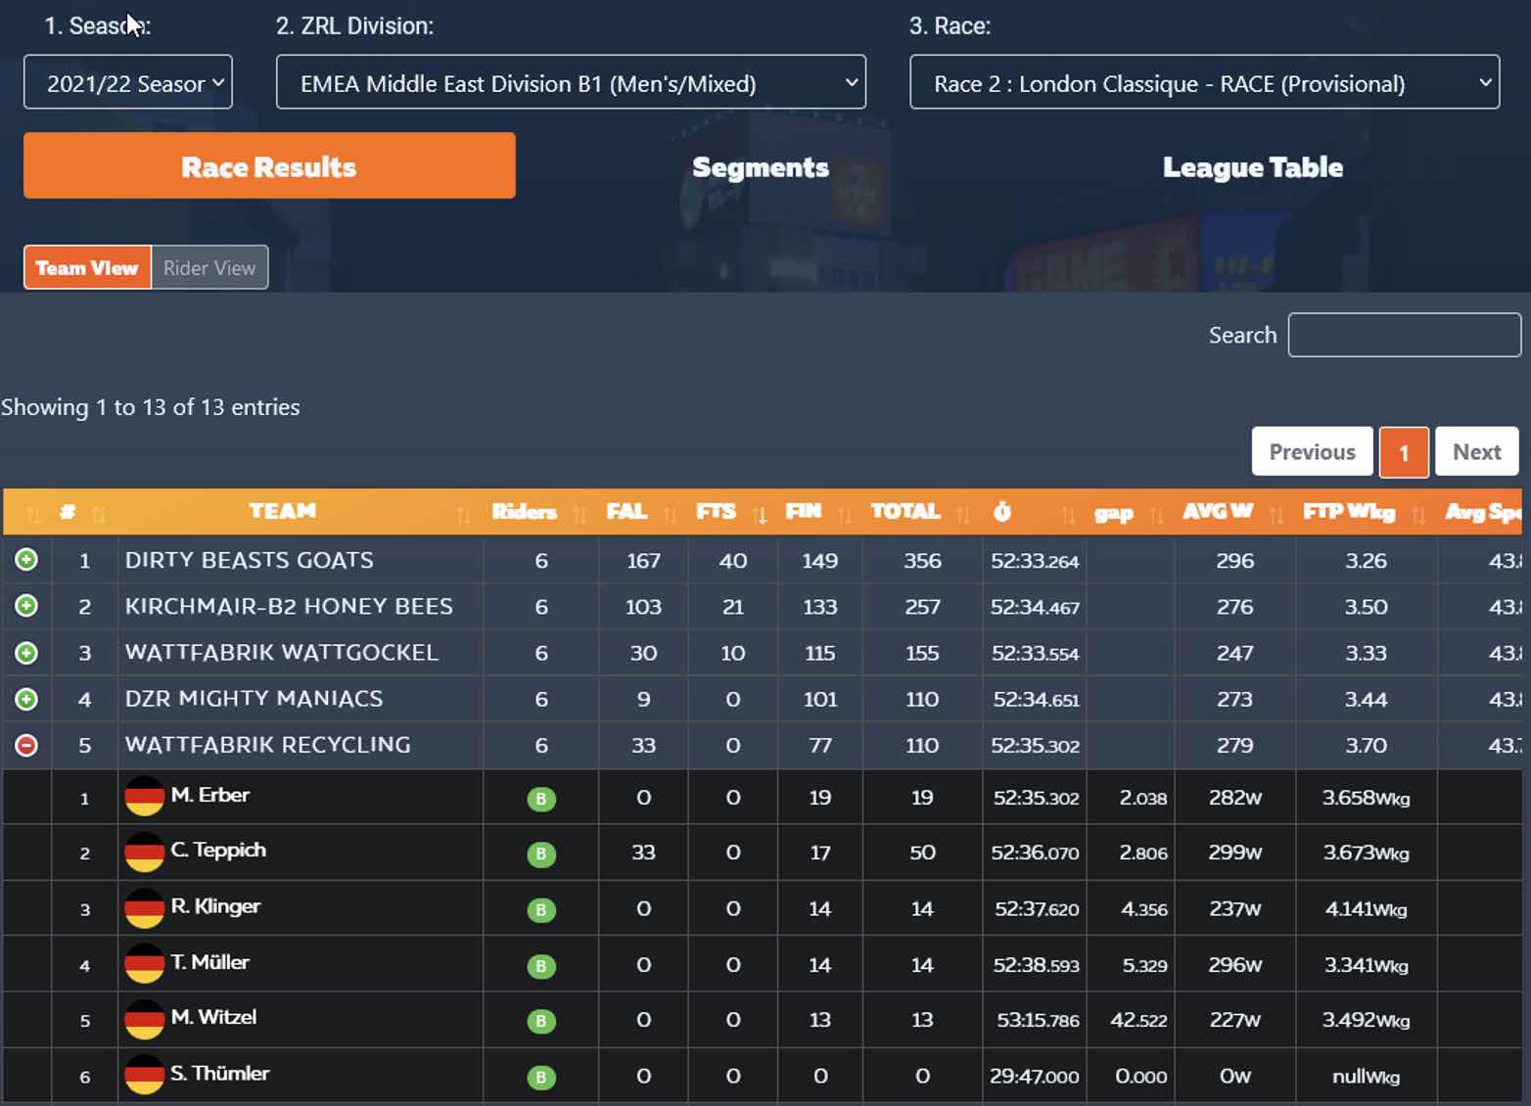This screenshot has width=1531, height=1106.
Task: Click M. Erber's German flag icon
Action: click(x=144, y=797)
